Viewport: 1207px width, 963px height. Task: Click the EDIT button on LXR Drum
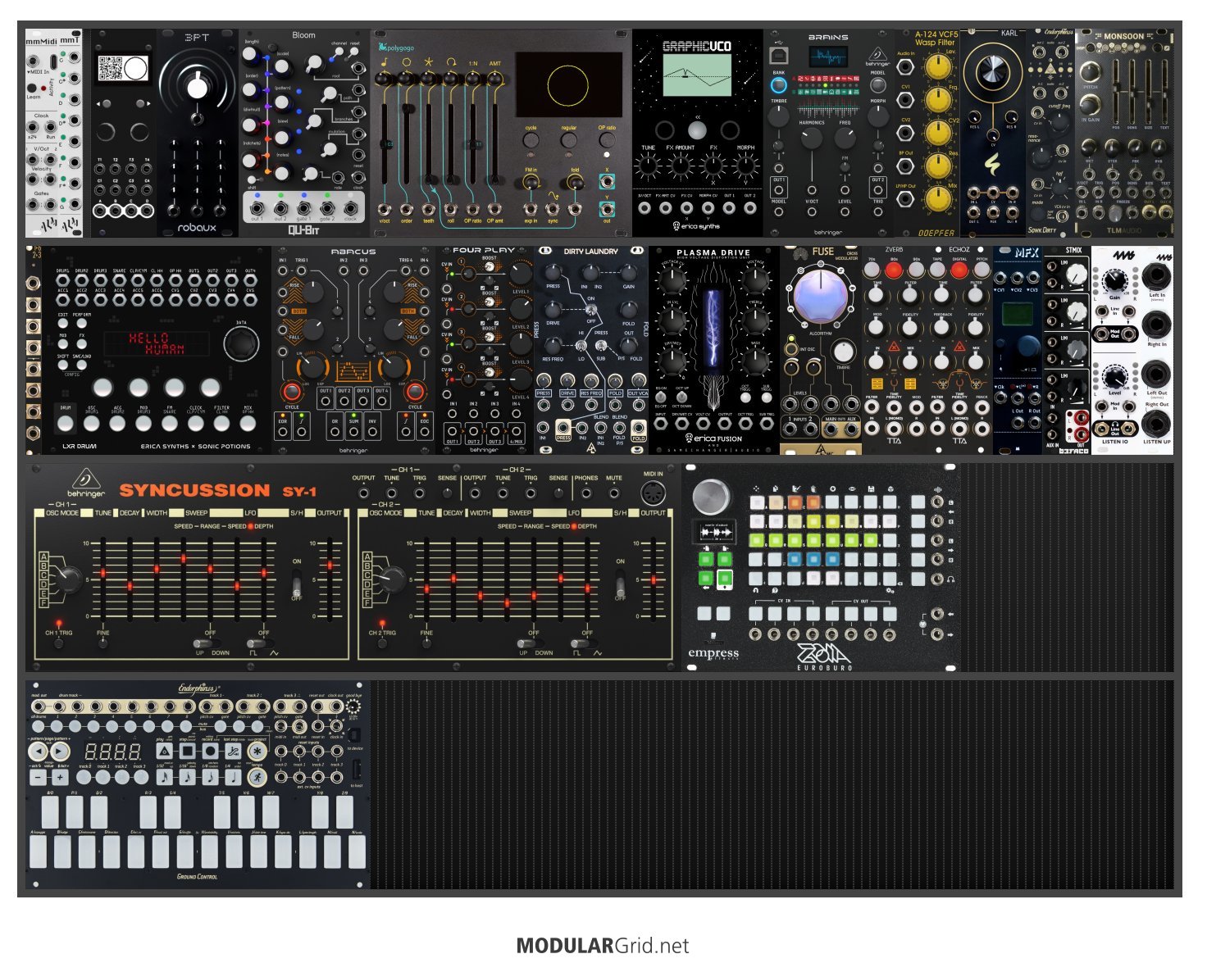point(62,322)
